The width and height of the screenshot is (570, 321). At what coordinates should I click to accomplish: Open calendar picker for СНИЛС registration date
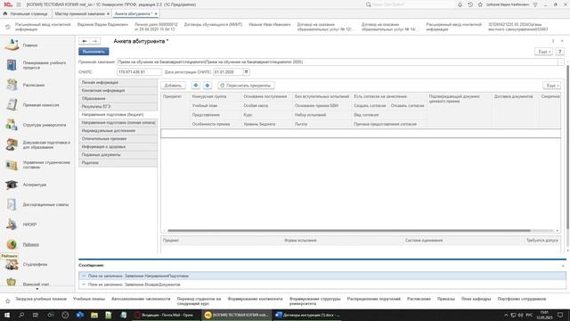[246, 72]
